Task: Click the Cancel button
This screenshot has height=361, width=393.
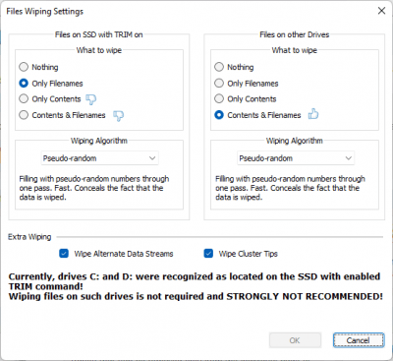Action: click(x=359, y=340)
